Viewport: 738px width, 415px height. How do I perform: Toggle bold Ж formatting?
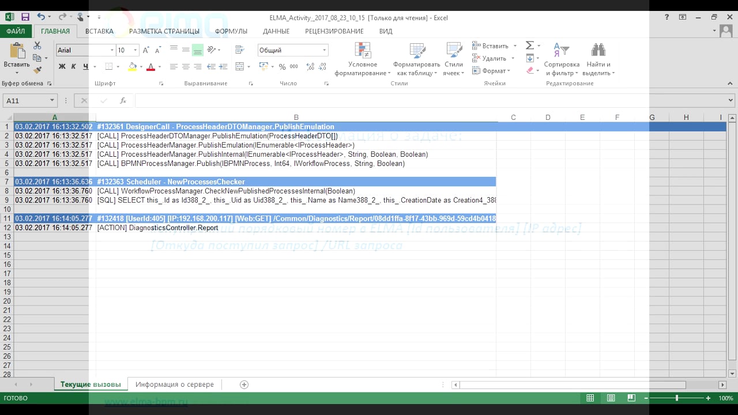point(62,67)
